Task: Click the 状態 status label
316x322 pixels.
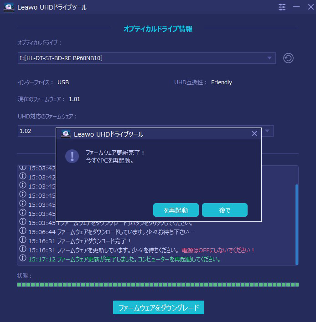Action: pos(24,276)
